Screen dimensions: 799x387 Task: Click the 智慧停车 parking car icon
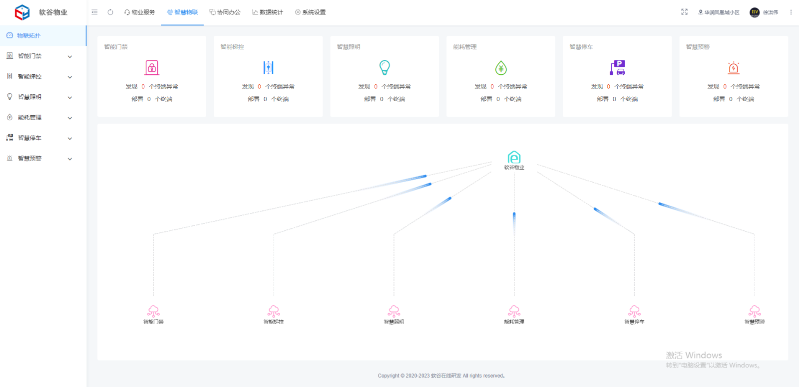pyautogui.click(x=618, y=67)
